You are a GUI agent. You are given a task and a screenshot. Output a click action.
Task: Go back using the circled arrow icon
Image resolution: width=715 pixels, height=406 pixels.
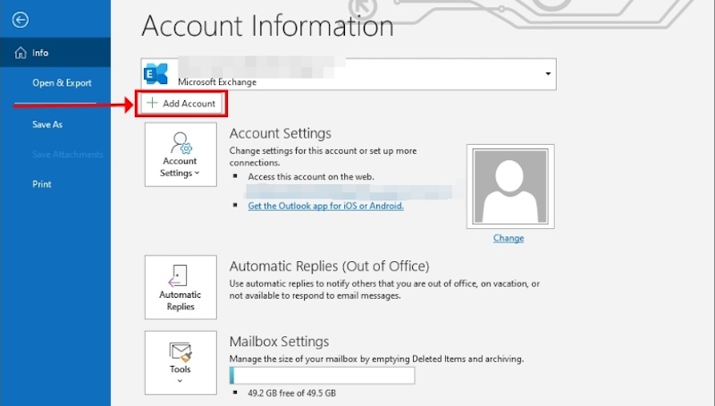tap(20, 20)
